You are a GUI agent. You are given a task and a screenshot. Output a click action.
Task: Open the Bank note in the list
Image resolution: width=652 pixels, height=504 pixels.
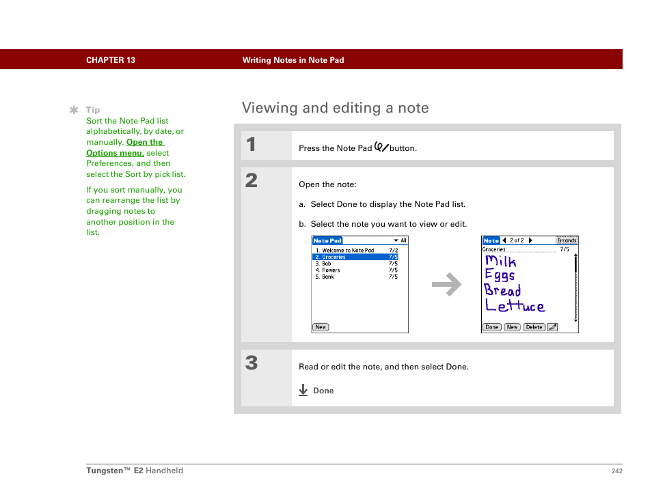point(355,277)
